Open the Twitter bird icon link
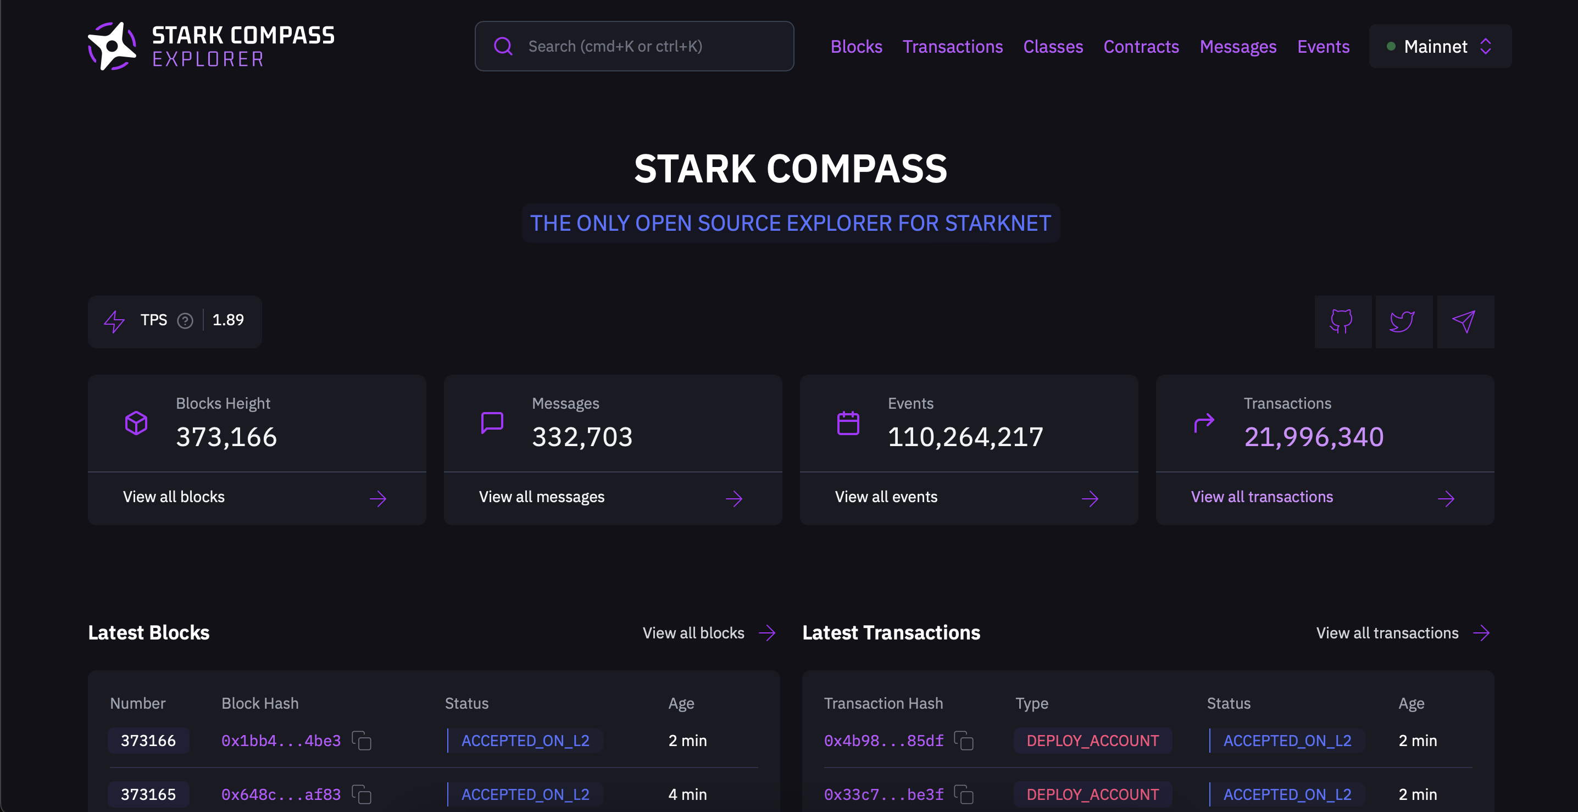The height and width of the screenshot is (812, 1578). click(x=1403, y=321)
